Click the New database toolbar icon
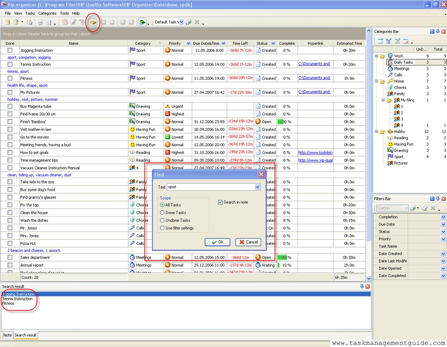The height and width of the screenshot is (347, 447). 8,22
